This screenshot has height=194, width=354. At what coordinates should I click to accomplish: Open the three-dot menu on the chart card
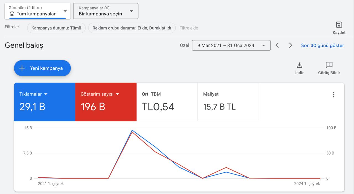point(334,95)
